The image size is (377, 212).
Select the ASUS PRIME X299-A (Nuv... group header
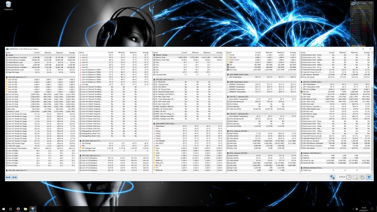[188, 124]
